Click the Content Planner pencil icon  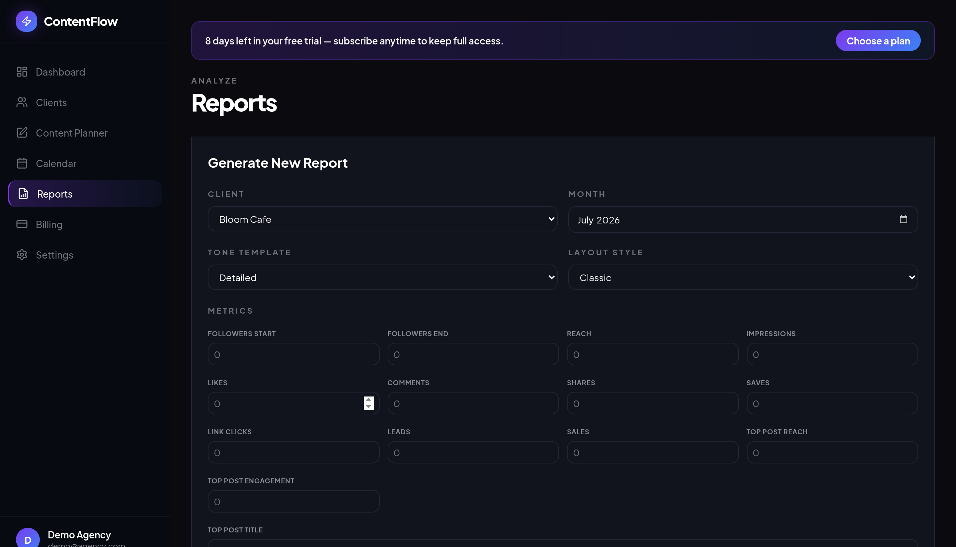pyautogui.click(x=22, y=133)
